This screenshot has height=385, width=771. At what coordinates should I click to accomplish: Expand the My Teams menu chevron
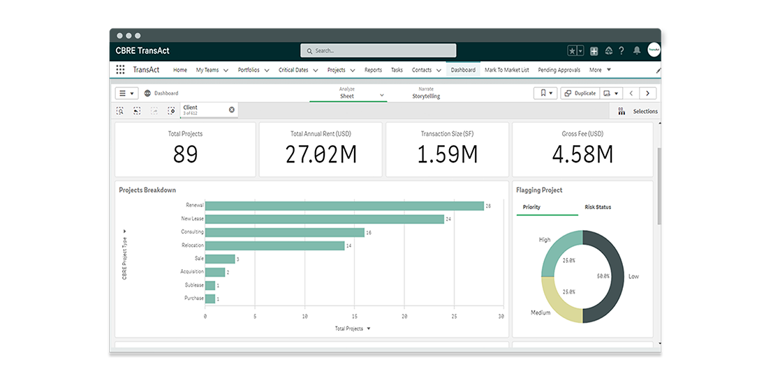pos(226,70)
